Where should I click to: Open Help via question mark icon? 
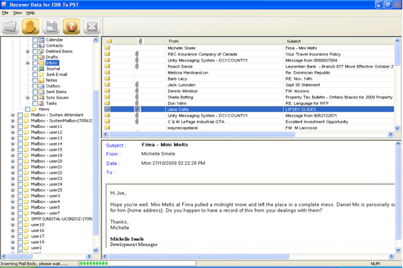pos(71,27)
